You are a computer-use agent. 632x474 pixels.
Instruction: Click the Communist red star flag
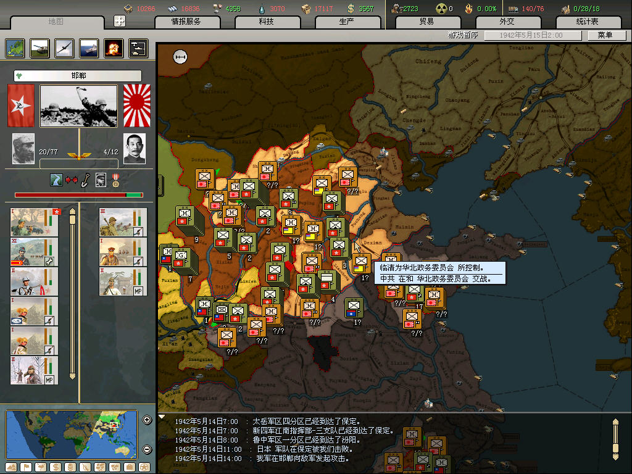(x=21, y=106)
